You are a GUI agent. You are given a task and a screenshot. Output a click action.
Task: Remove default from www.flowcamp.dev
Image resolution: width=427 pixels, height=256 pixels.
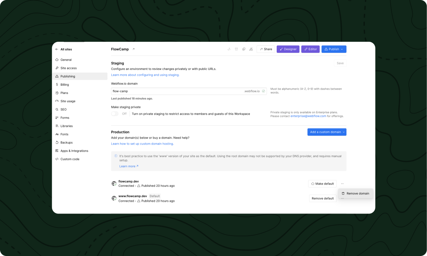point(323,199)
